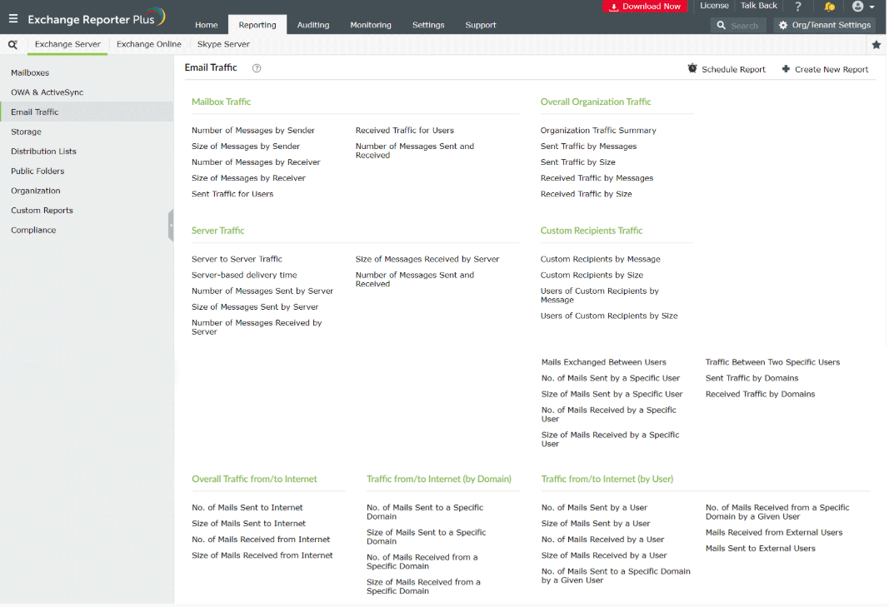
Task: Switch to the Exchange Online tab
Action: tap(148, 43)
